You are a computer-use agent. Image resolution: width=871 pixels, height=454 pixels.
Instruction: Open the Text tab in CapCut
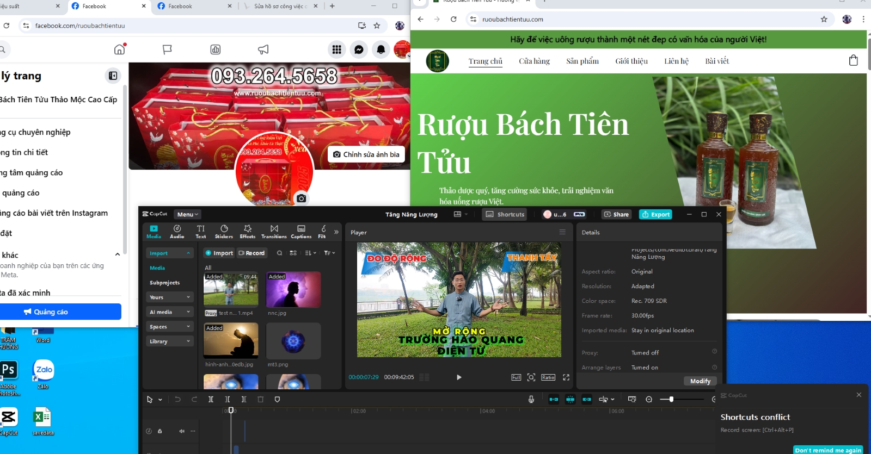pyautogui.click(x=201, y=232)
